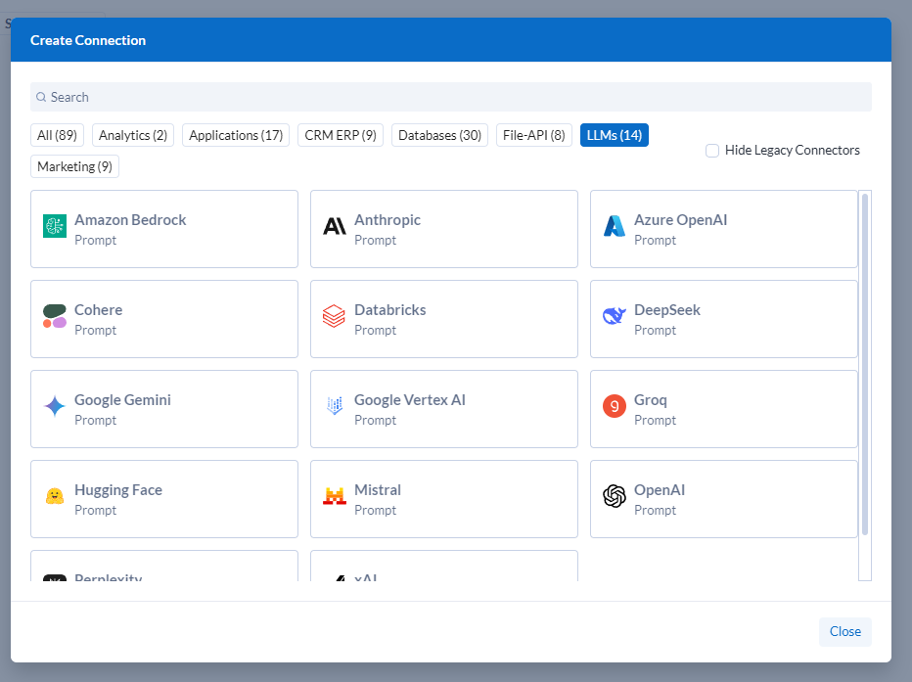The image size is (912, 682).
Task: Choose the Anthropic connector name
Action: (x=388, y=220)
